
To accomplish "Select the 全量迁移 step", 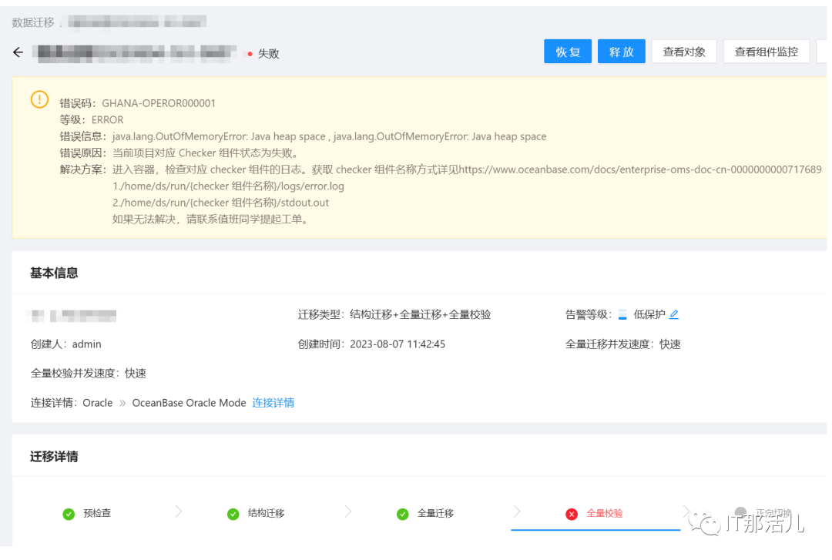I will [435, 513].
